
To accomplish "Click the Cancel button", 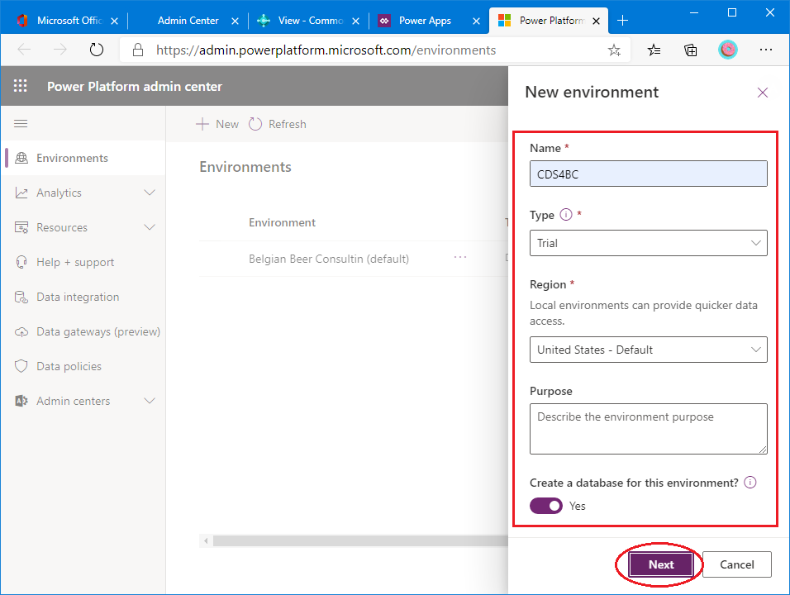I will pos(736,564).
